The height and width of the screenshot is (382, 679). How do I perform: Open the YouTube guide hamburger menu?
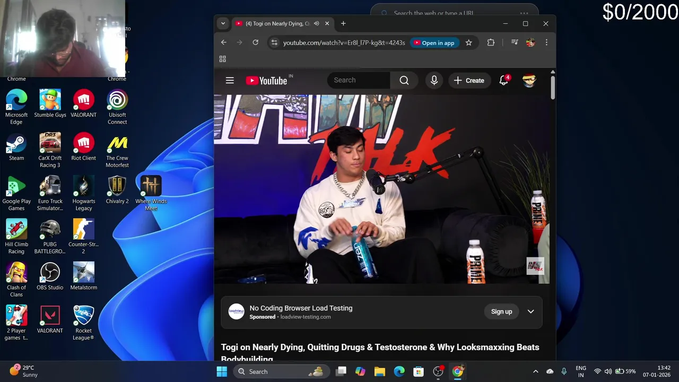[x=230, y=80]
